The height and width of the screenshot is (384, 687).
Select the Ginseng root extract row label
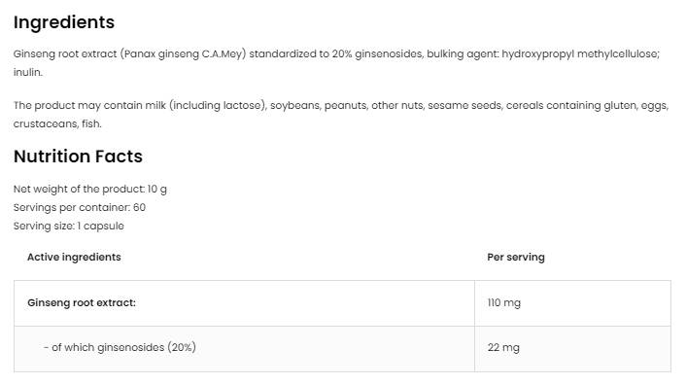[82, 303]
